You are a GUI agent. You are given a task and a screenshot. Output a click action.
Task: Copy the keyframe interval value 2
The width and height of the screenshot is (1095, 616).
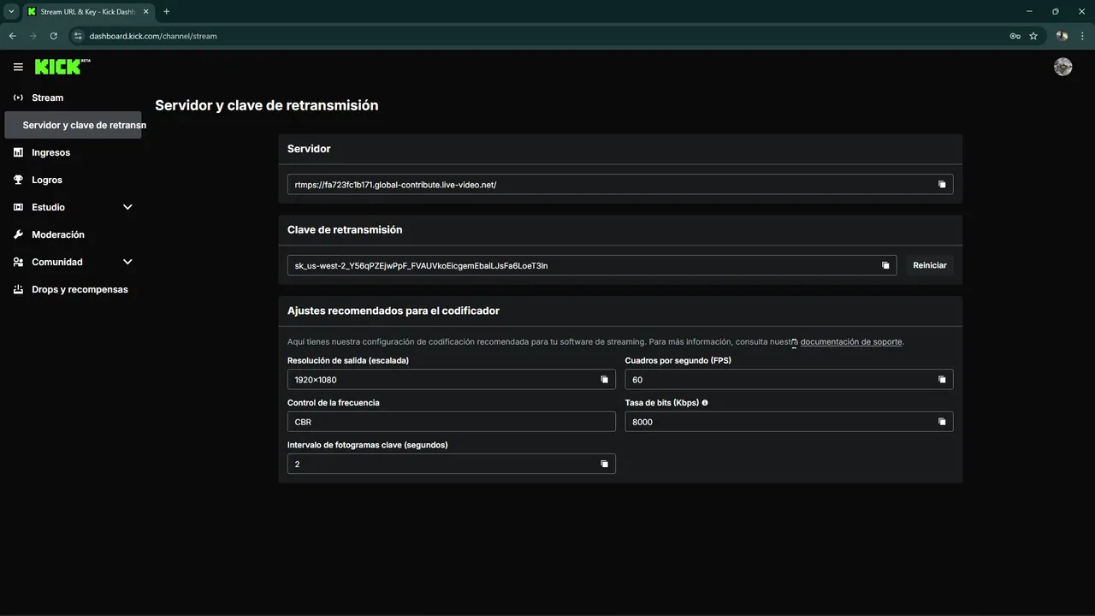click(604, 464)
